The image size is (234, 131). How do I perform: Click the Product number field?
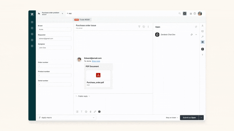(54, 75)
